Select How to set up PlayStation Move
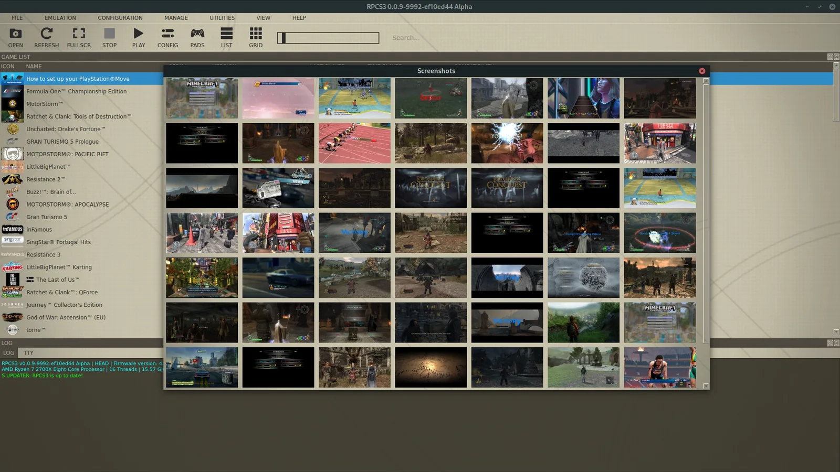Image resolution: width=840 pixels, height=472 pixels. tap(81, 79)
